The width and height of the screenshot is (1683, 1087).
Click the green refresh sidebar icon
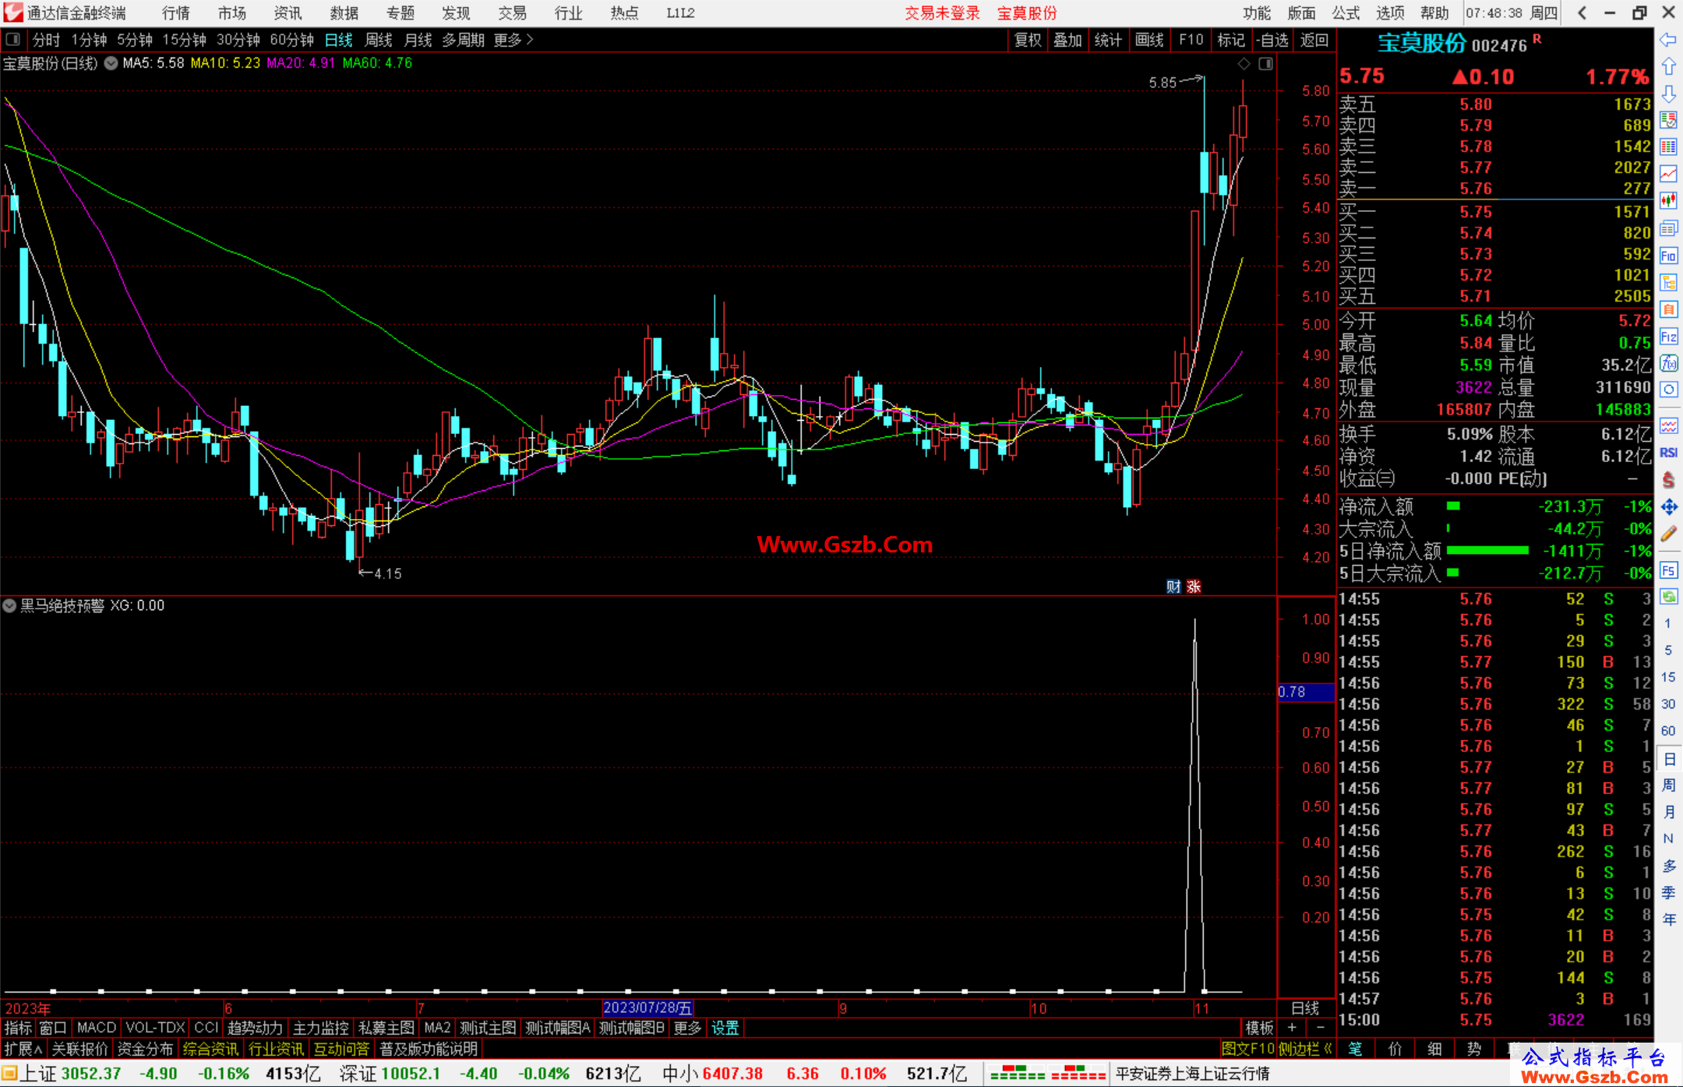(x=1668, y=597)
